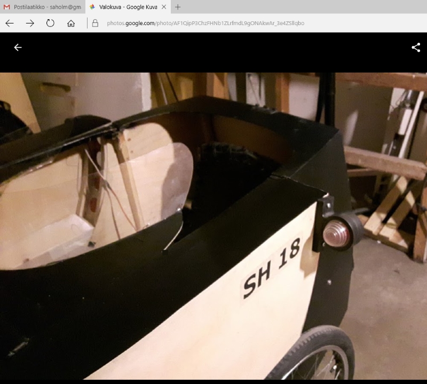The height and width of the screenshot is (384, 427).
Task: Select the Valokuva - Google Kuvat tab
Action: pyautogui.click(x=128, y=7)
